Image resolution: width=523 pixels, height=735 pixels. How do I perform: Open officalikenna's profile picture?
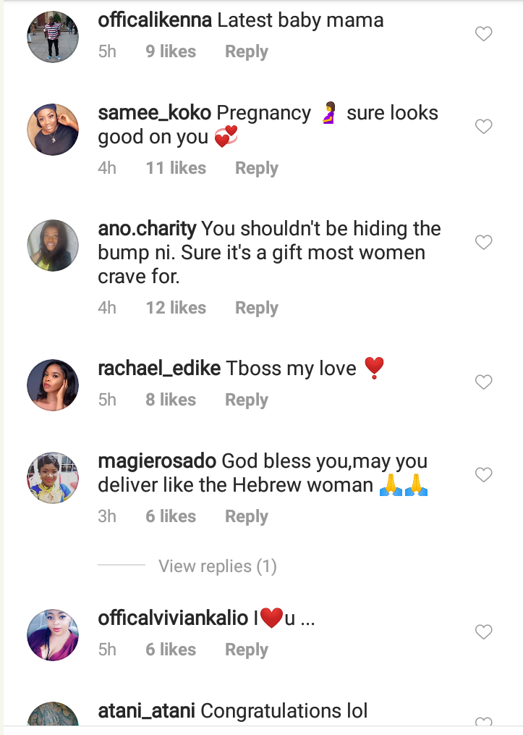pyautogui.click(x=53, y=37)
